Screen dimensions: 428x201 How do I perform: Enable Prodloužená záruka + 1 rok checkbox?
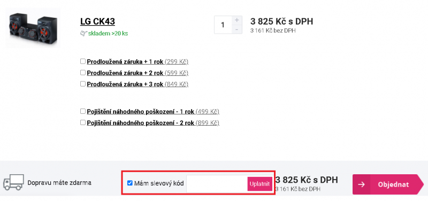(x=83, y=61)
